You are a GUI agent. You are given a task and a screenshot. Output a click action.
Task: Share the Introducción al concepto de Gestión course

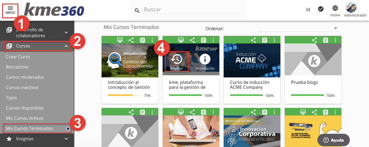pyautogui.click(x=131, y=40)
